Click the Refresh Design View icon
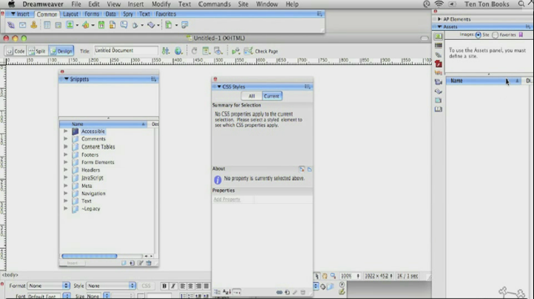 click(x=194, y=51)
